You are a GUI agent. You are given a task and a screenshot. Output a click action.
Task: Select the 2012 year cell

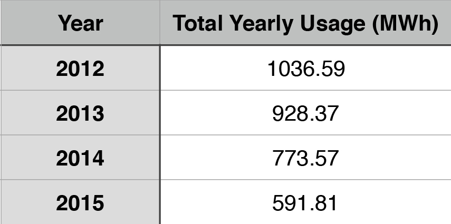(80, 69)
